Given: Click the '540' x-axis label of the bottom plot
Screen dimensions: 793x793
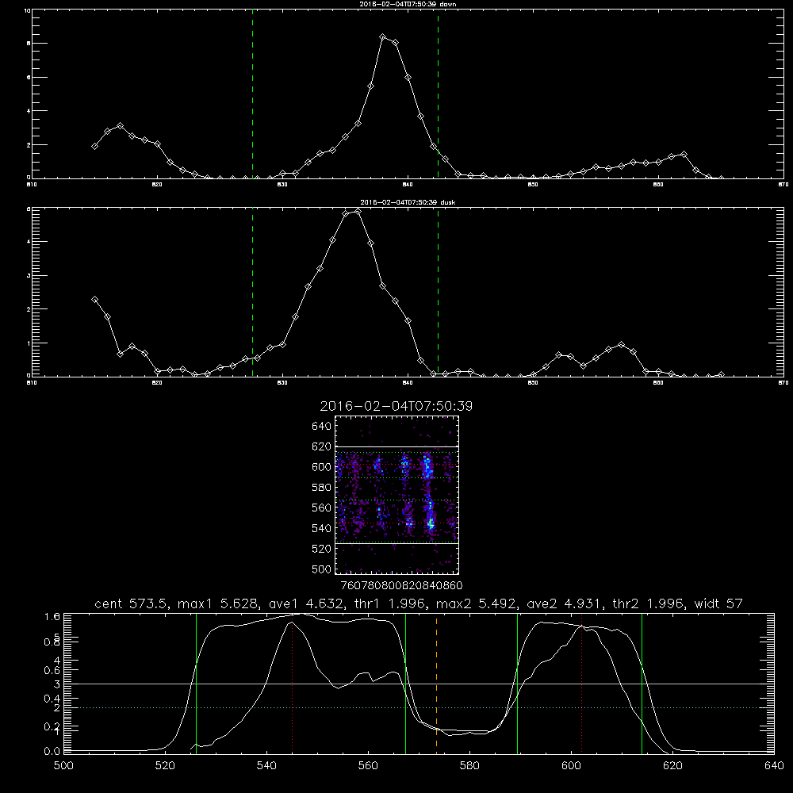Looking at the screenshot, I should (266, 766).
